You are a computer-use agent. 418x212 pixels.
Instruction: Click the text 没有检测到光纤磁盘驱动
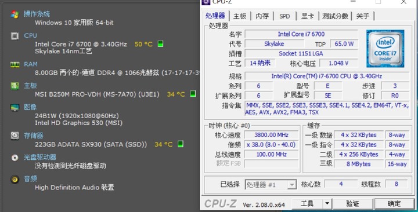pyautogui.click(x=70, y=166)
